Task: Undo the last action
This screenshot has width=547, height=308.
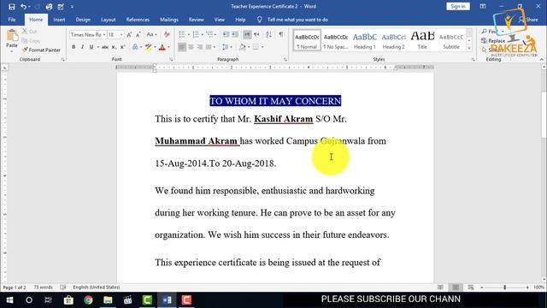Action: tap(23, 7)
